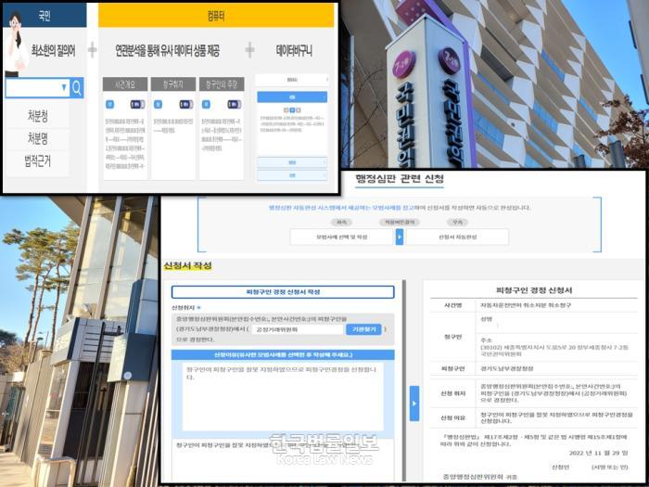Viewport: 649px width, 487px height.
Task: Select the 신청서 자동완성 step box
Action: tap(457, 237)
